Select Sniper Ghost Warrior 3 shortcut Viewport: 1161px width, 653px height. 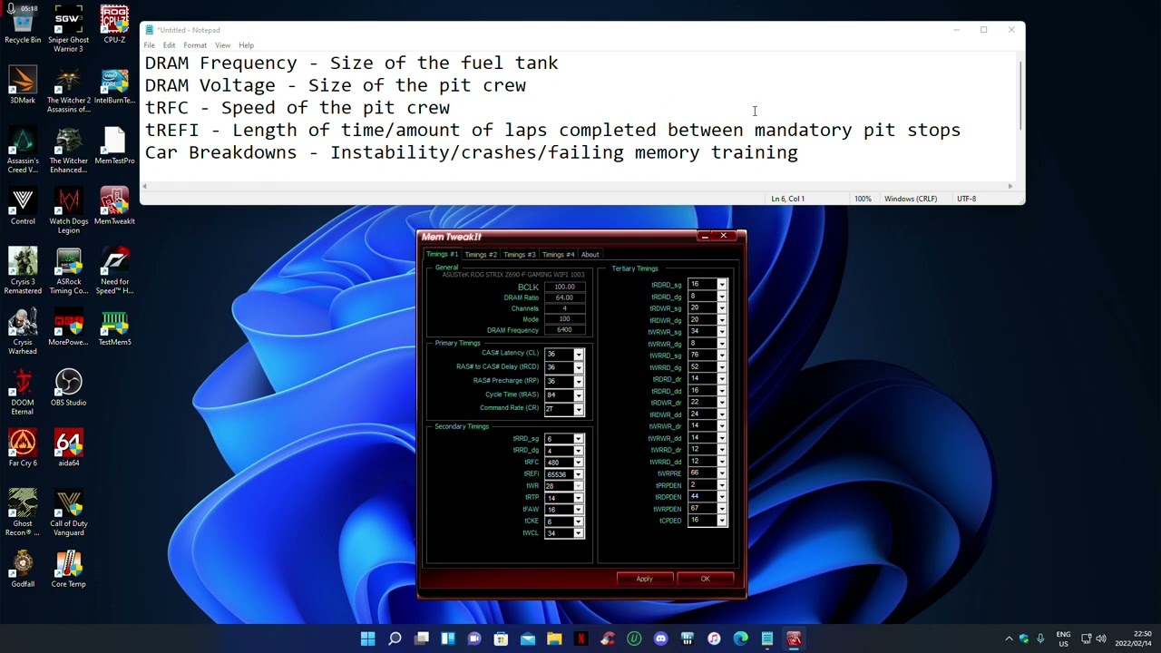coord(68,29)
